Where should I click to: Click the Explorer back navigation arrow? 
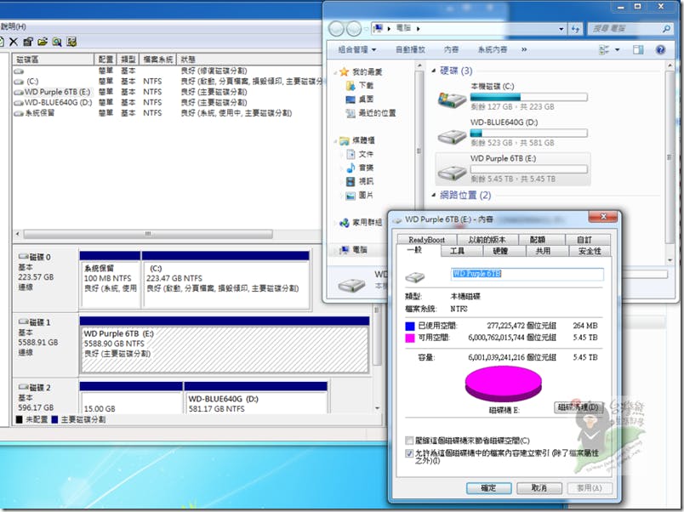pos(336,28)
